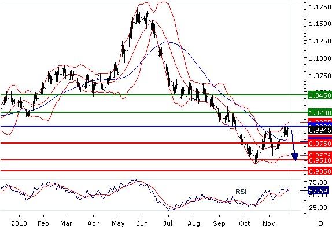Image resolution: width=332 pixels, height=228 pixels.
Task: Click the 1.1000 price axis label
Action: click(320, 58)
